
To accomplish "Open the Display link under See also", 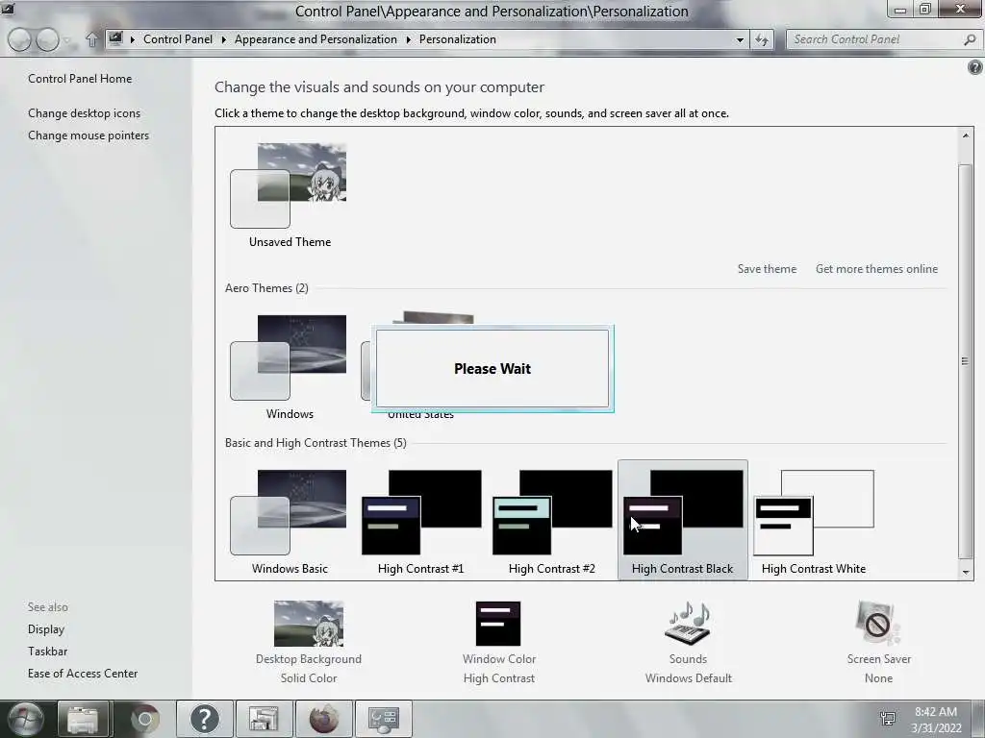I will click(x=46, y=628).
